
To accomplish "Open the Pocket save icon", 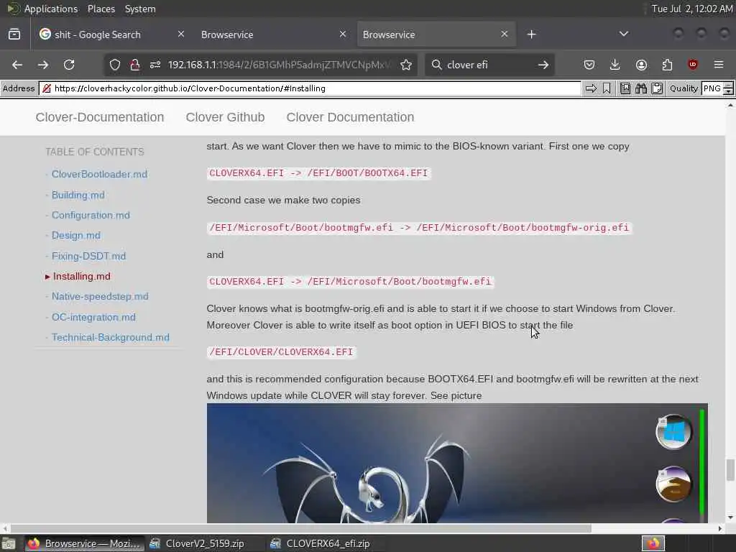I will pos(589,65).
